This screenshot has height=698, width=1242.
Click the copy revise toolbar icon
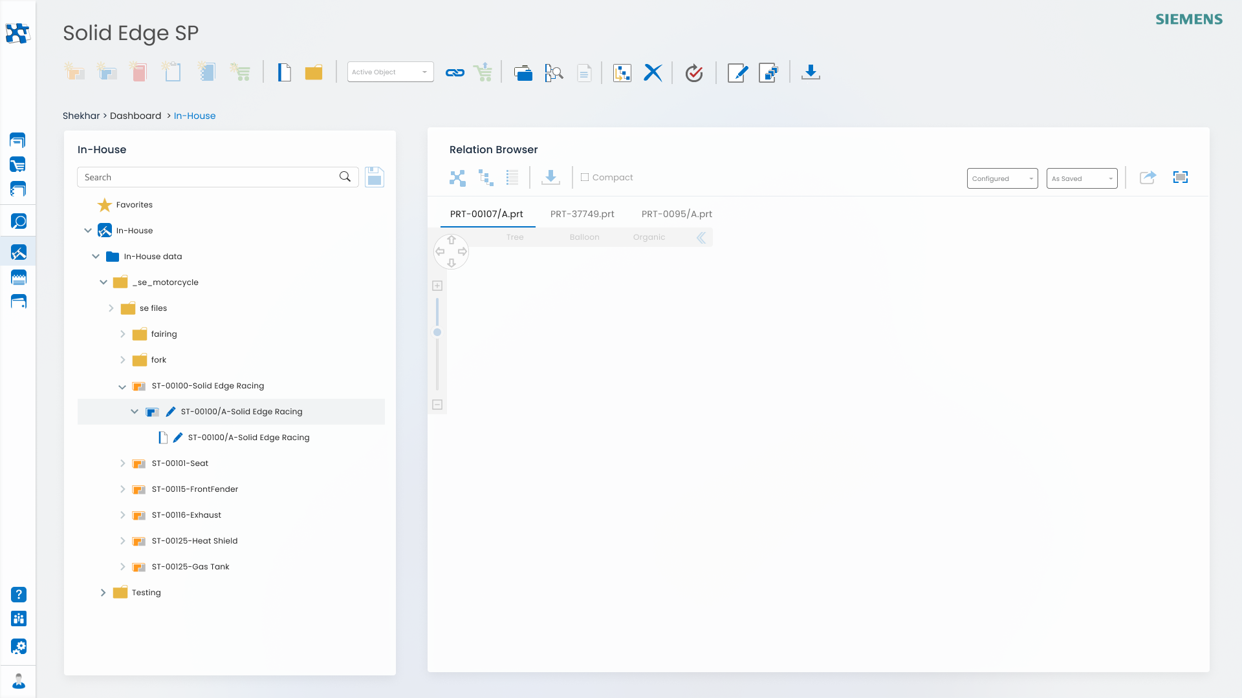pyautogui.click(x=768, y=72)
